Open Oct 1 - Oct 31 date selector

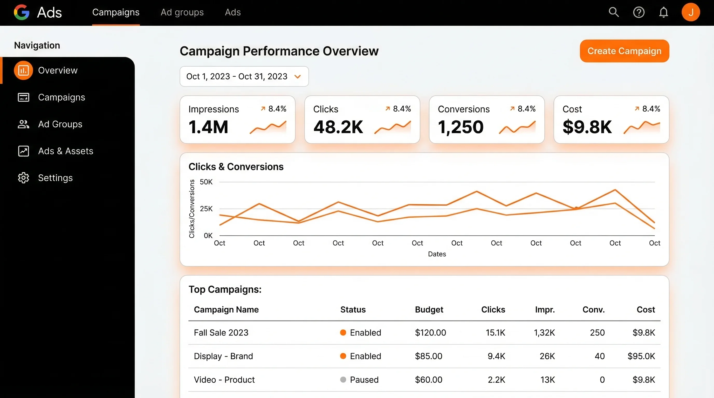pos(236,76)
